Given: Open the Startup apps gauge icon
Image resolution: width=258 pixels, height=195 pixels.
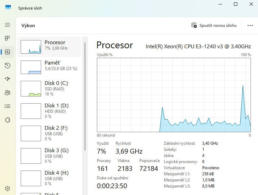Looking at the screenshot, I should (x=7, y=79).
